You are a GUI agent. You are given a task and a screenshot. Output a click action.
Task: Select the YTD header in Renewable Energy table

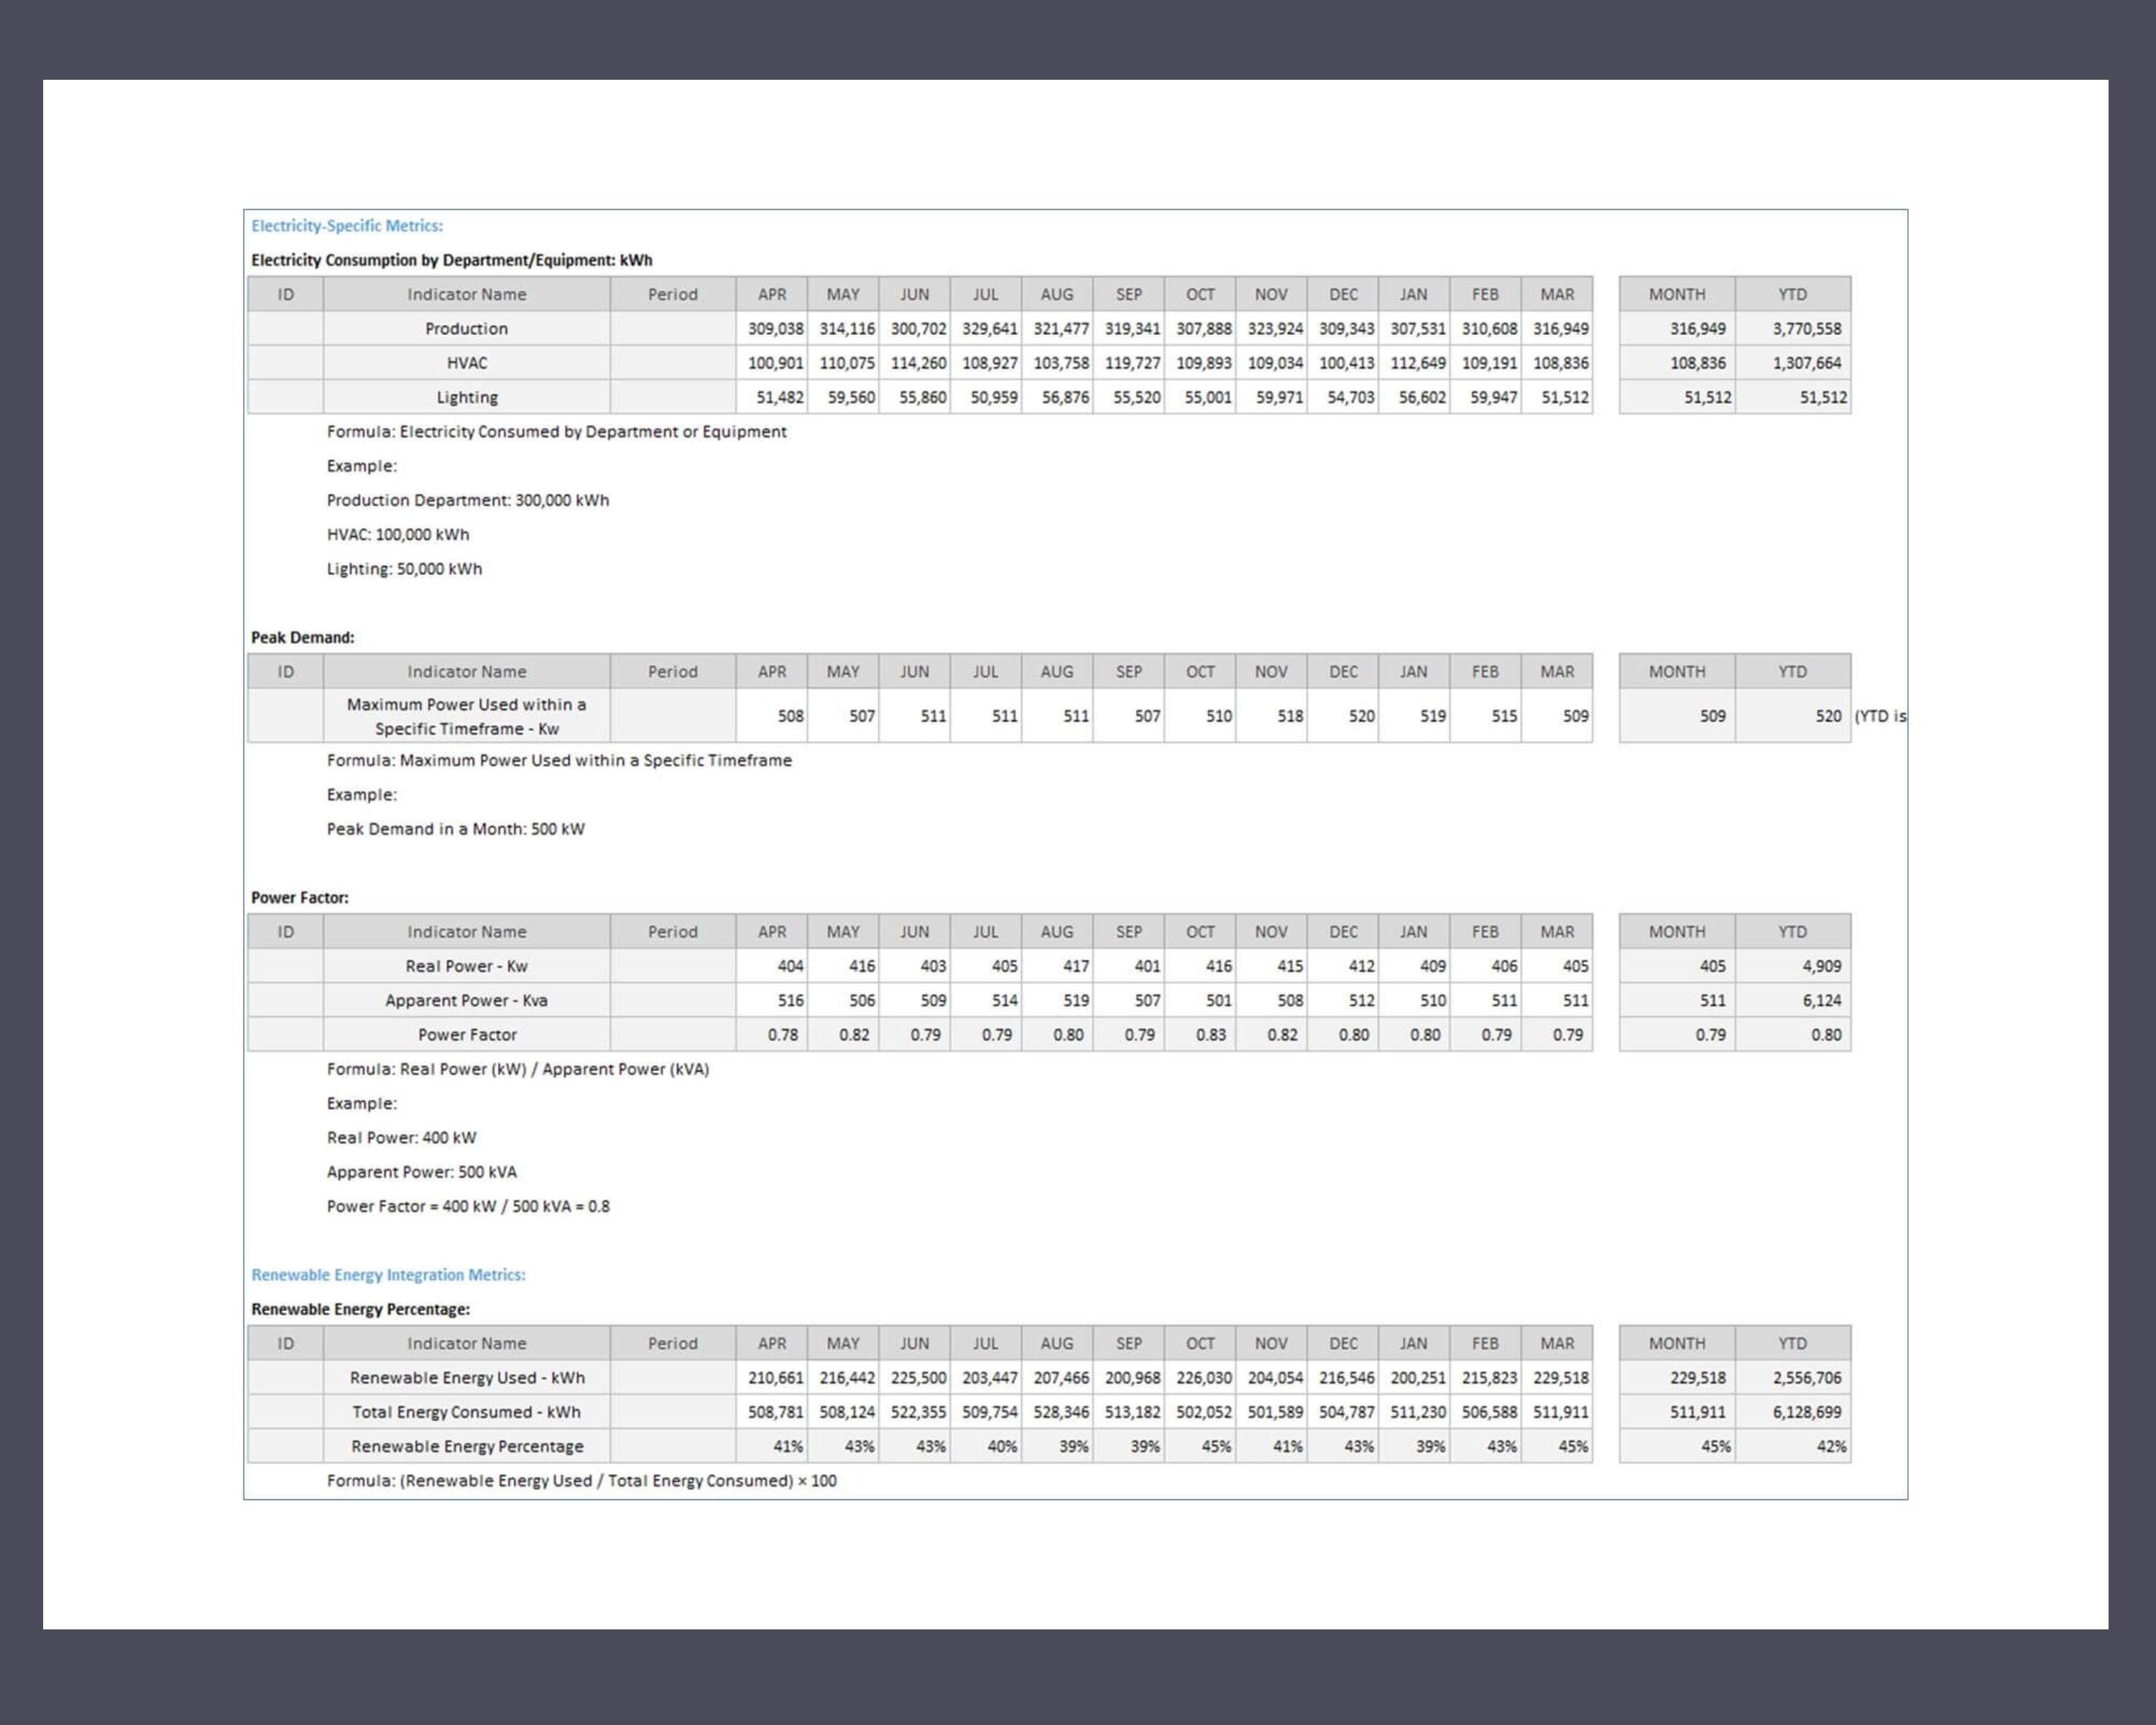1794,1343
